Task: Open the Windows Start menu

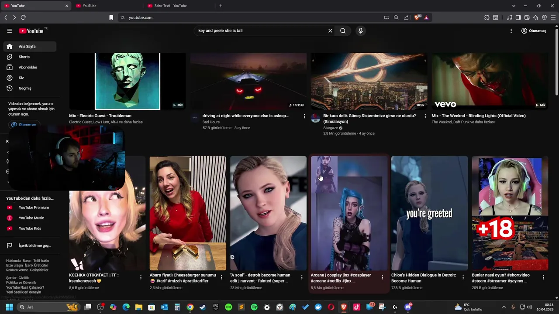Action: 9,307
